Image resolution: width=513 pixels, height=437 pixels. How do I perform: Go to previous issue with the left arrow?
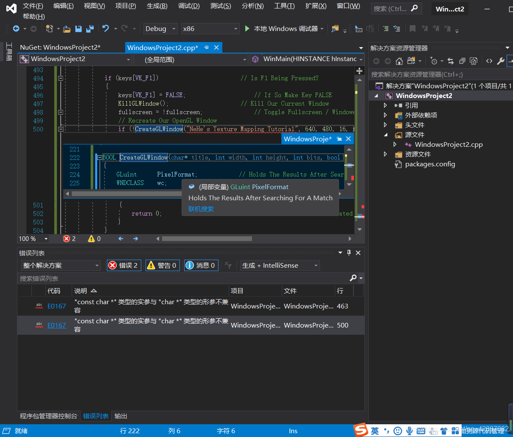(121, 239)
